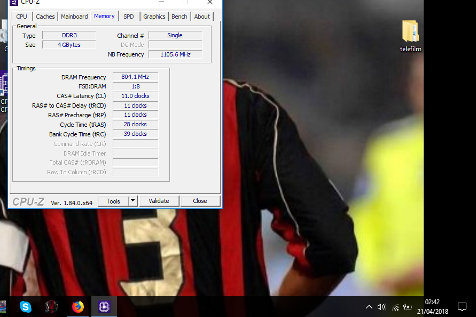
Task: Select the Channel # value Single
Action: [x=175, y=35]
